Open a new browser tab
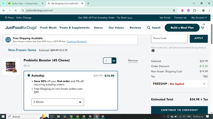This screenshot has height=119, width=213. (88, 3)
